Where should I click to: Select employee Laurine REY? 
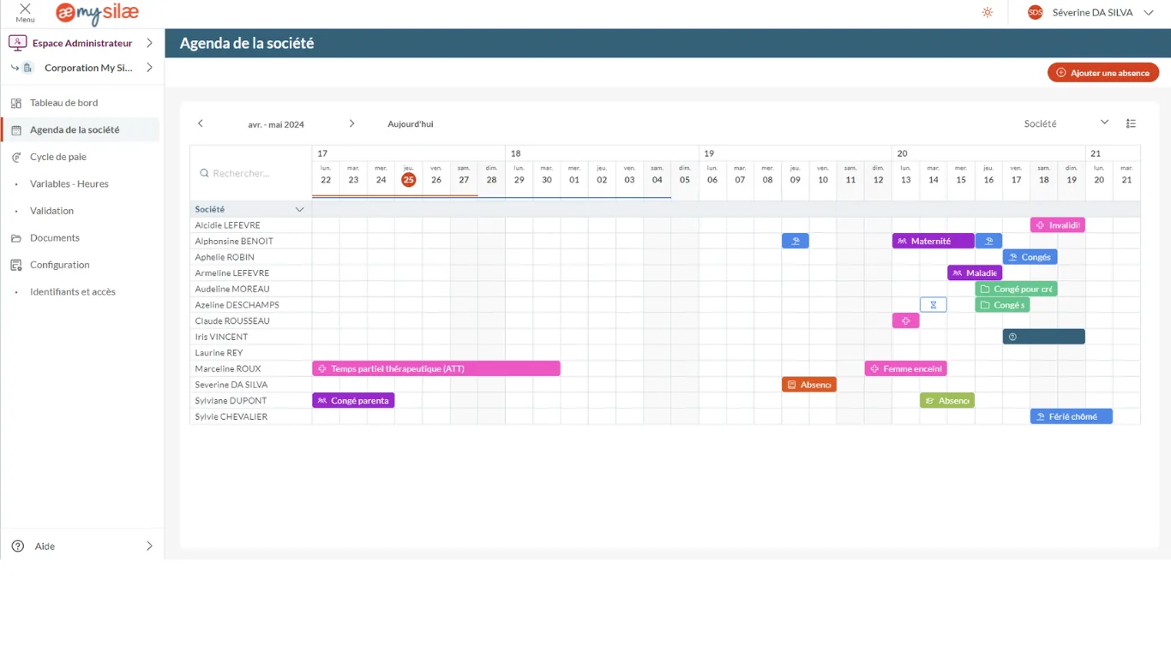(219, 353)
